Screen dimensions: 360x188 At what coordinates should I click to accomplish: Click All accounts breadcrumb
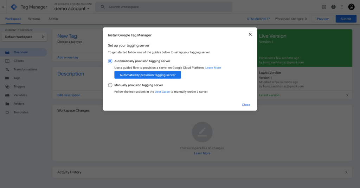coord(62,4)
